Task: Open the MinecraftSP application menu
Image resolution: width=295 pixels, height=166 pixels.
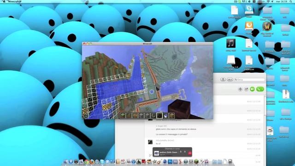Action: (x=15, y=1)
